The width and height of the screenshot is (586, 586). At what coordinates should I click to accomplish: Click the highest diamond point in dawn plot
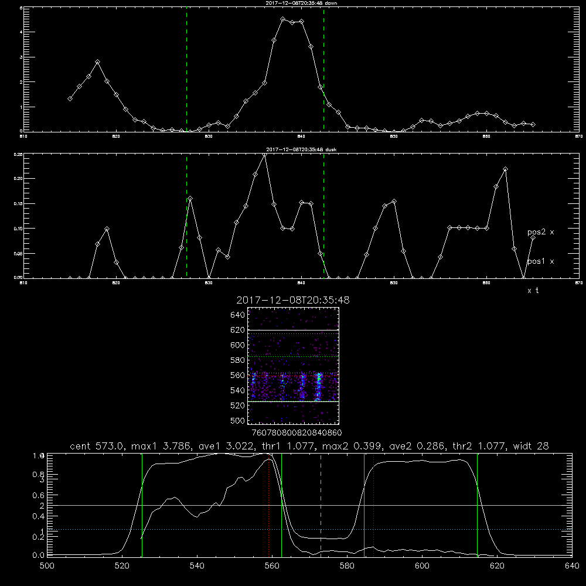pyautogui.click(x=283, y=19)
